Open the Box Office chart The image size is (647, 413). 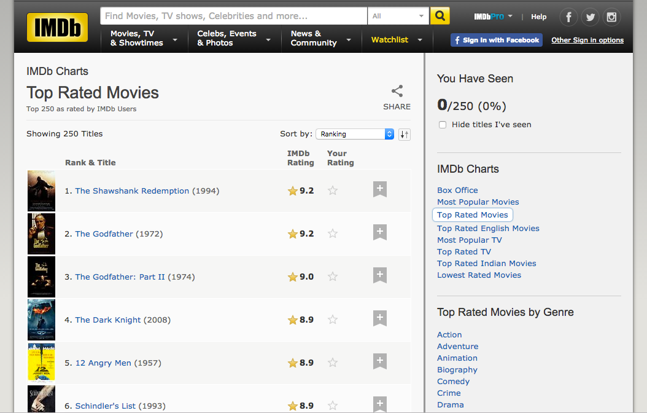tap(457, 191)
